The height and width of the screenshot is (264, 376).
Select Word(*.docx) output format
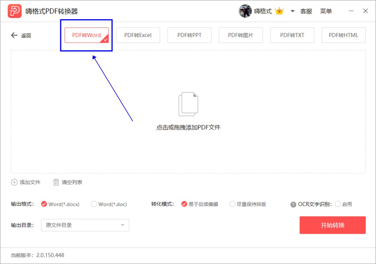point(60,204)
